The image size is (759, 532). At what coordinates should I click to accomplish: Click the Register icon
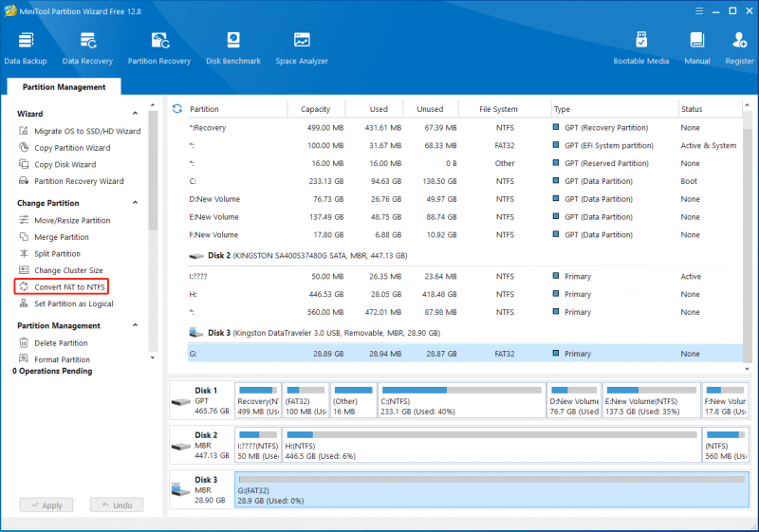(x=739, y=47)
